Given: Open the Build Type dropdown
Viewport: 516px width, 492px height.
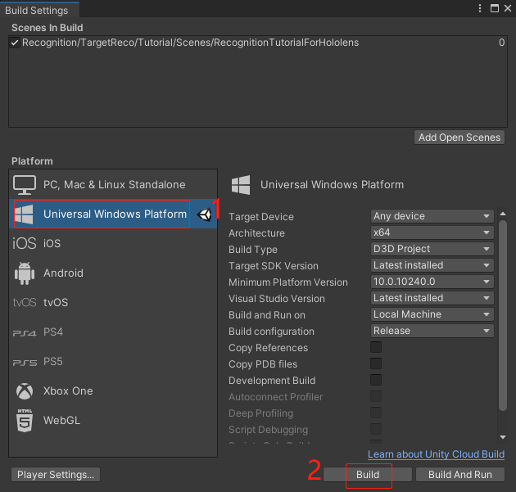Looking at the screenshot, I should 432,249.
